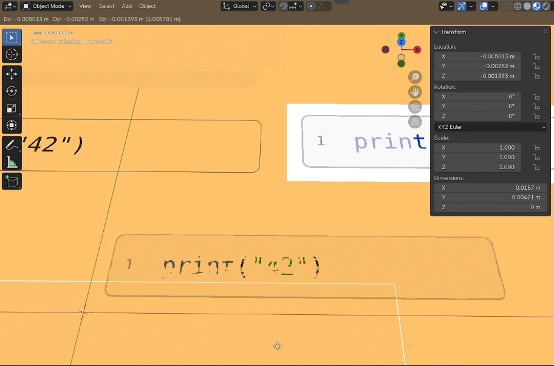Select the Add Cube tool
Image resolution: width=554 pixels, height=366 pixels.
pyautogui.click(x=12, y=181)
